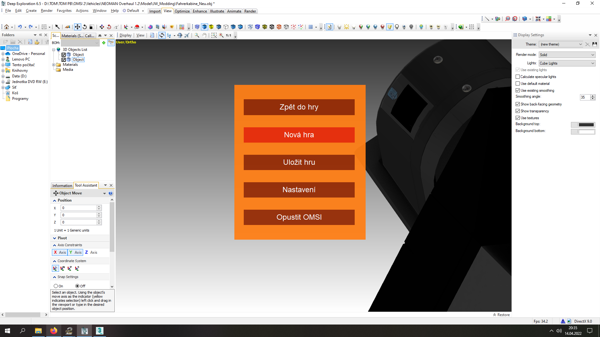Click the 1:1 zoom icon
The width and height of the screenshot is (600, 337).
[x=228, y=35]
